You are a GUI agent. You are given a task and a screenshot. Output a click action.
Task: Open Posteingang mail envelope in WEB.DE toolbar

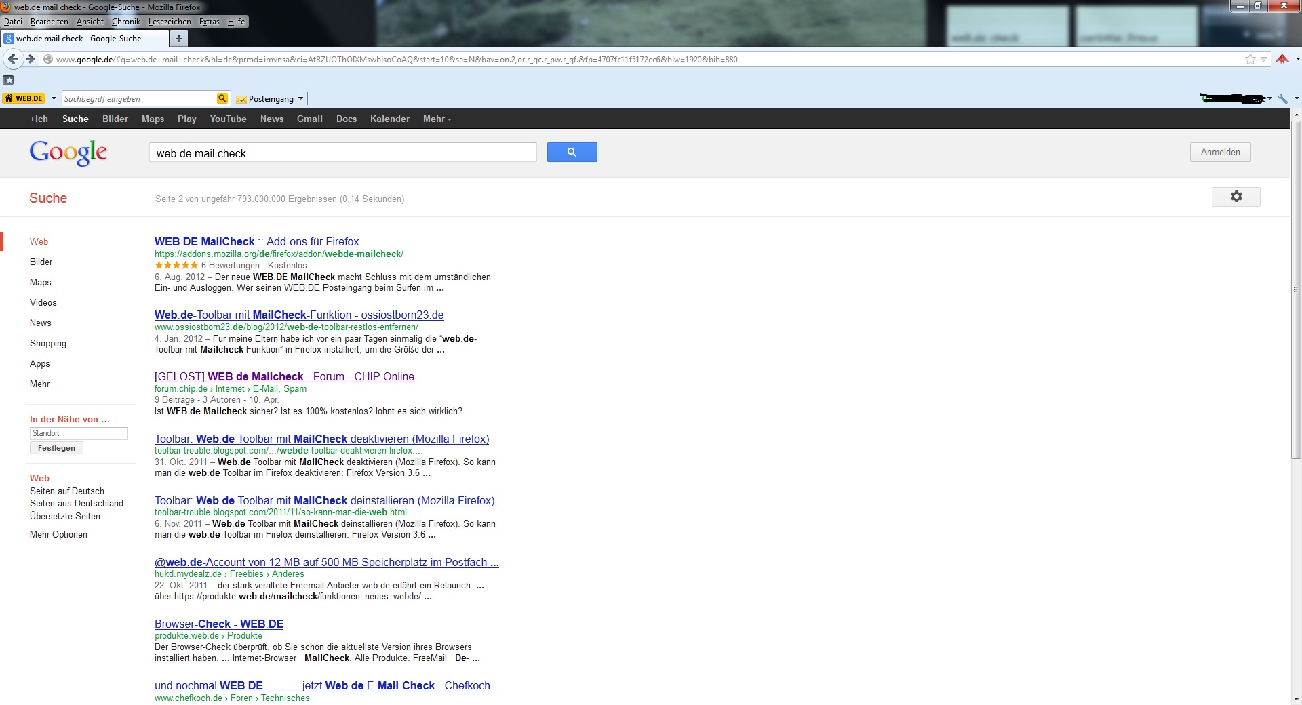click(x=241, y=100)
